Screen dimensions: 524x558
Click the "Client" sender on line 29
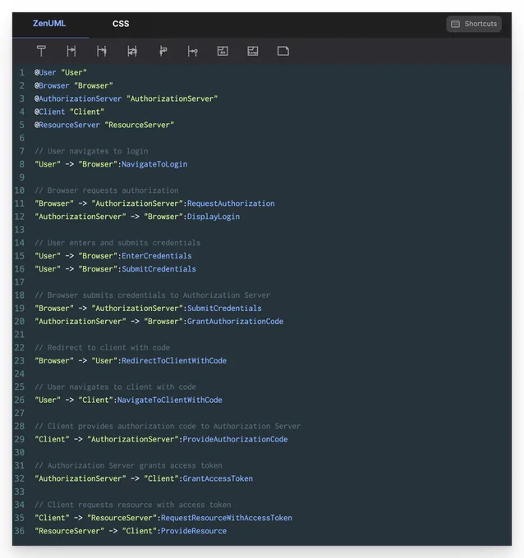pos(52,440)
